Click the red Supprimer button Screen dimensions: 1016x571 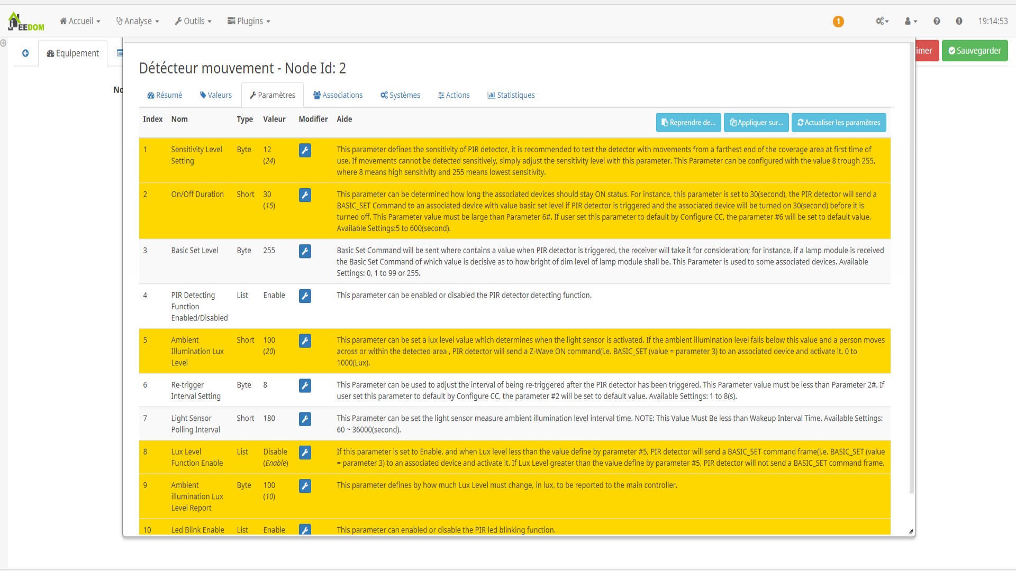click(x=928, y=51)
